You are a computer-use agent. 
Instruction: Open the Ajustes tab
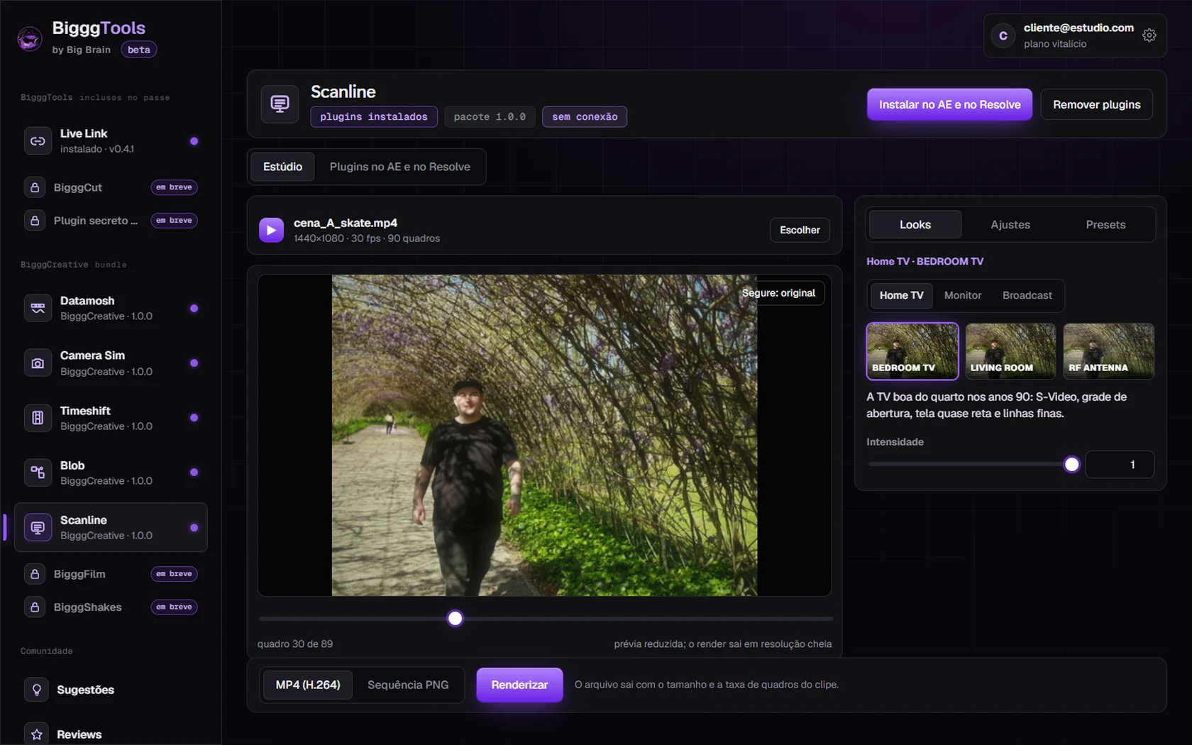tap(1010, 224)
